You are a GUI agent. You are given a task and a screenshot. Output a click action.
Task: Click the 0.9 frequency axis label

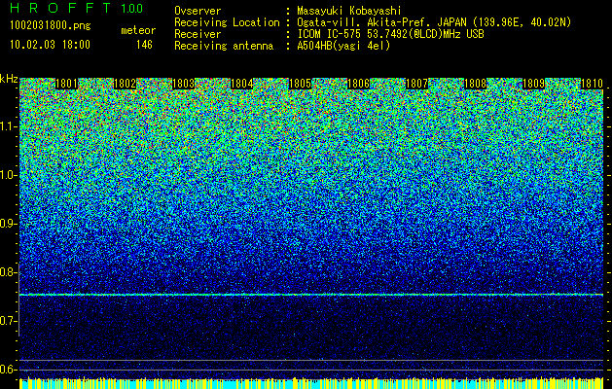(8, 224)
